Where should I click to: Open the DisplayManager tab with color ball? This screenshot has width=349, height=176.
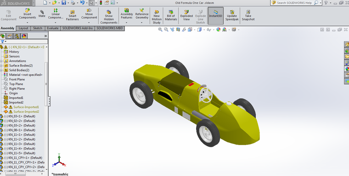[x=24, y=36]
